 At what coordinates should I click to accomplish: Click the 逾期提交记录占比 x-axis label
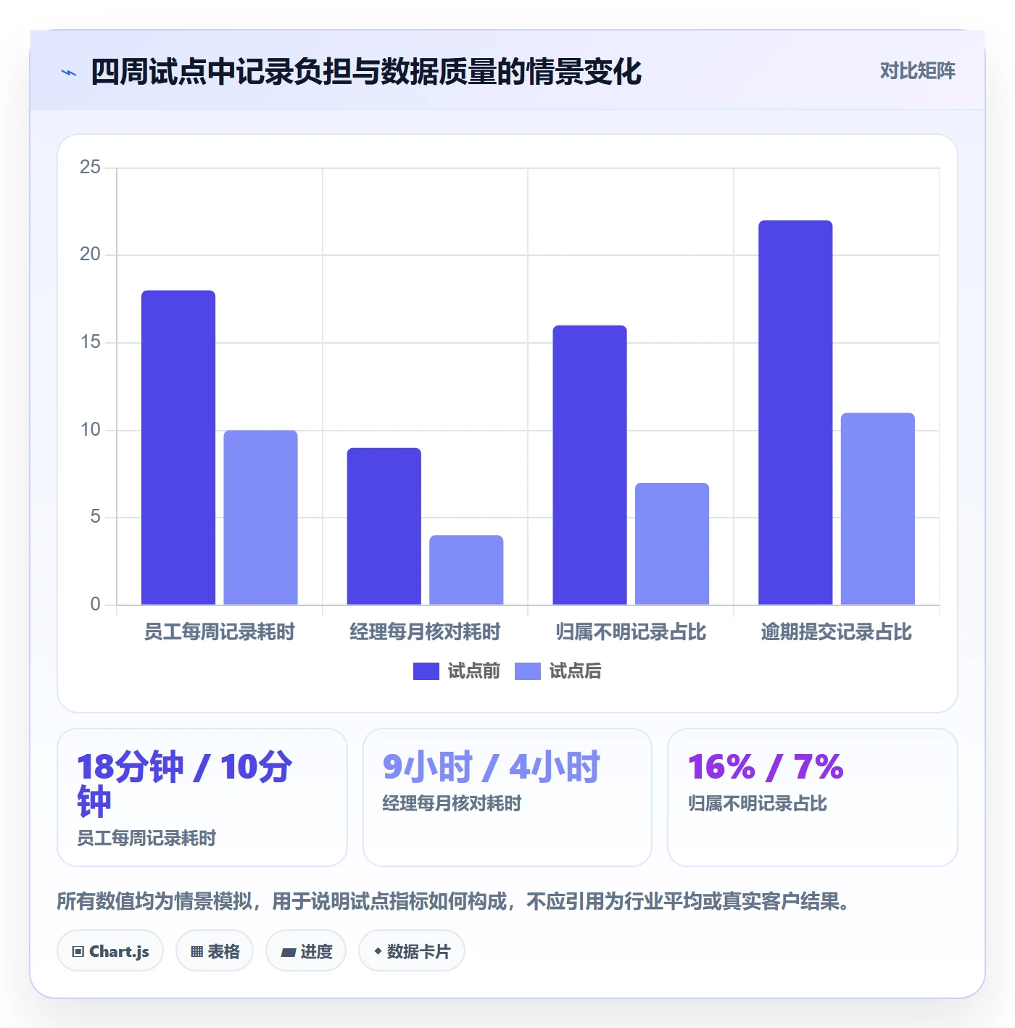(x=837, y=632)
